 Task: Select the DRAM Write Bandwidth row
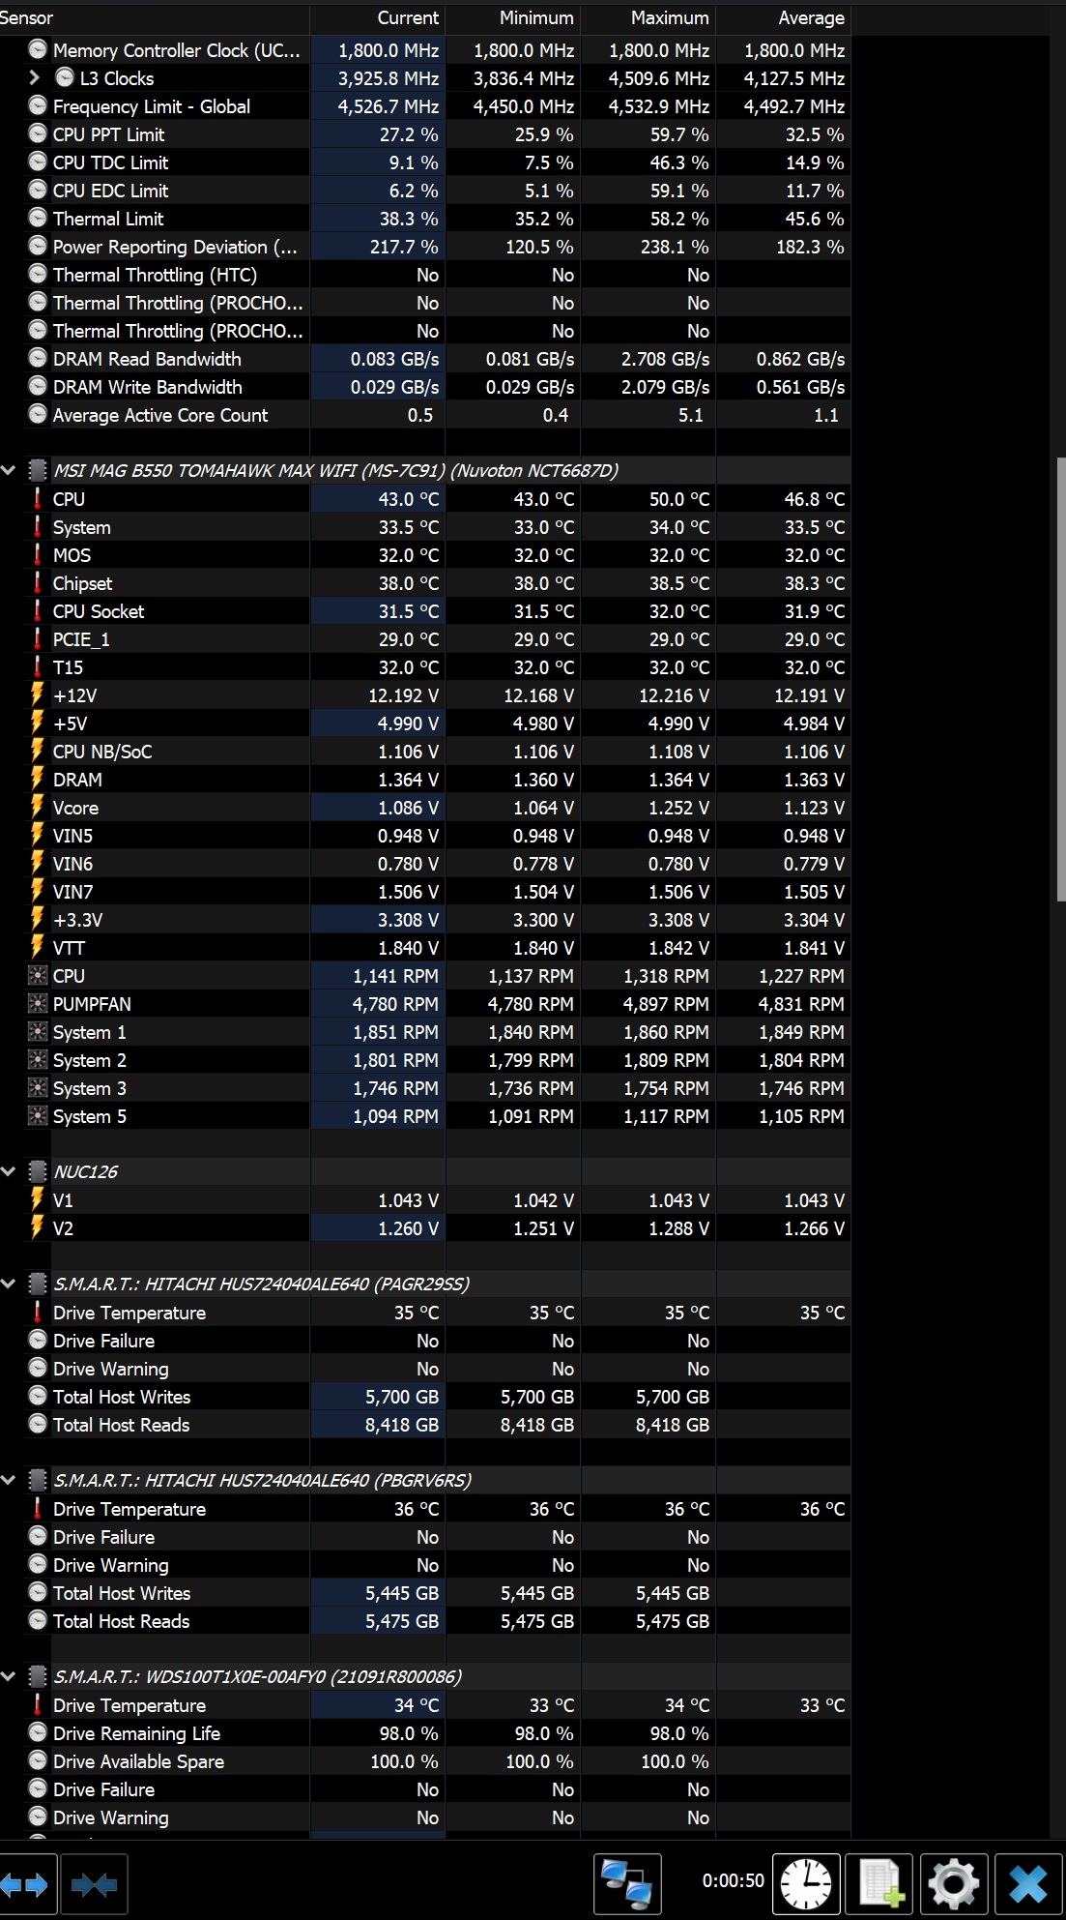point(425,386)
